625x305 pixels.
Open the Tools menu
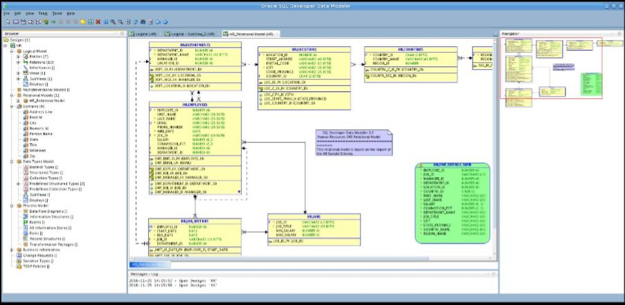57,13
